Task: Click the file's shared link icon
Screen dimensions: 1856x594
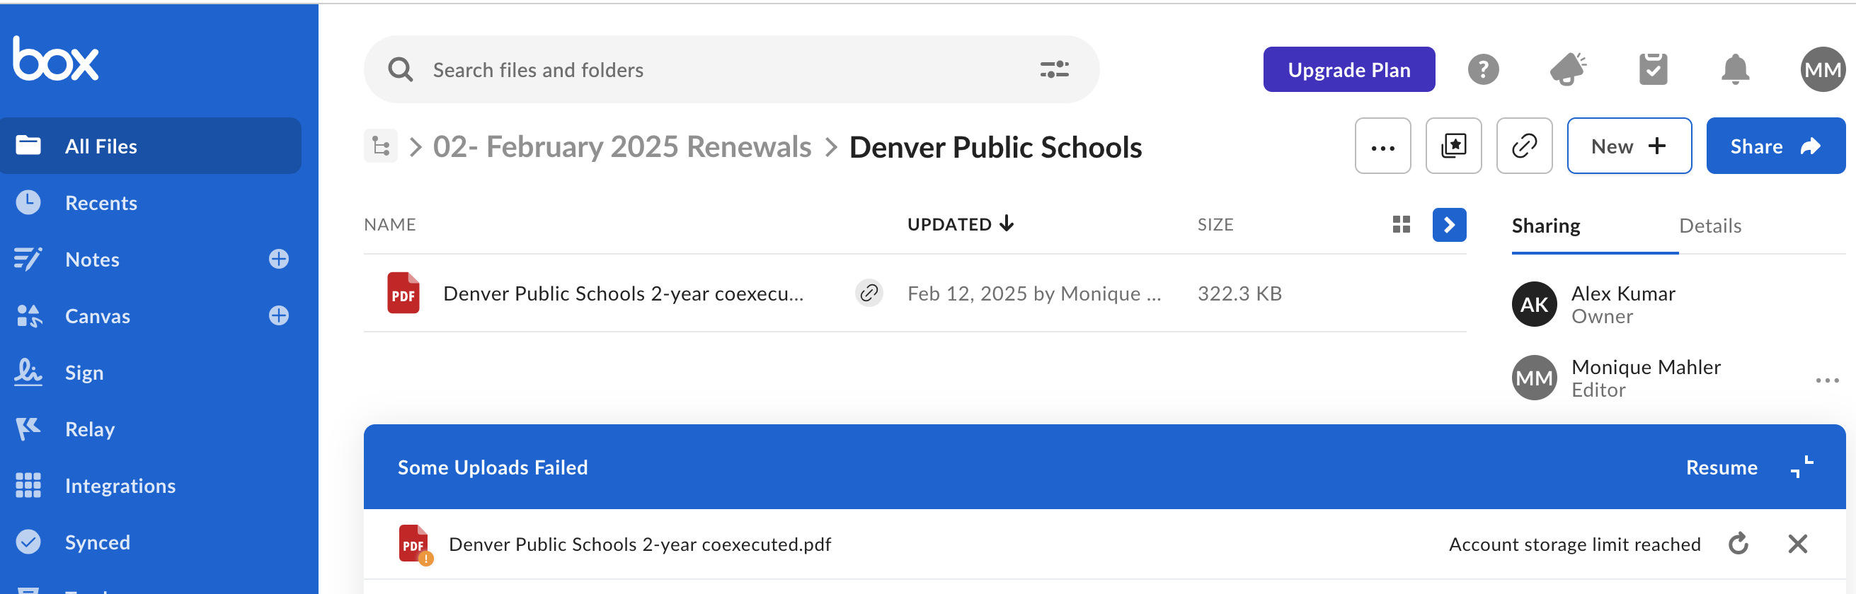Action: point(869,293)
